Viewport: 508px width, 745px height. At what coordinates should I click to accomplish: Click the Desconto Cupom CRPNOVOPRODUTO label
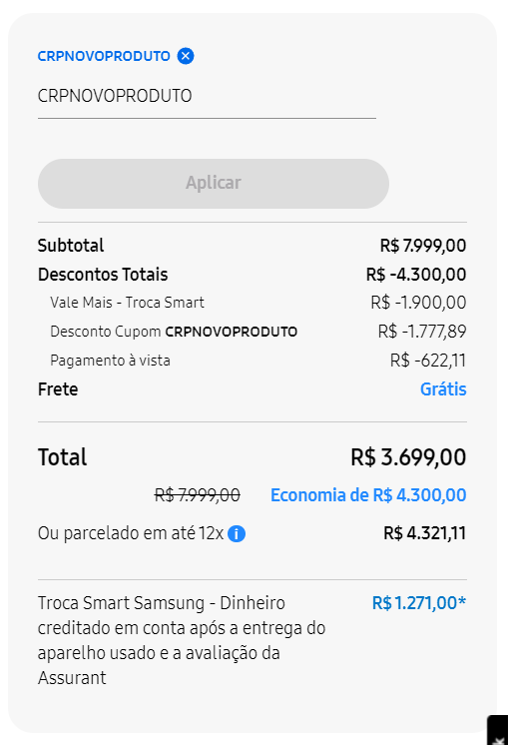point(174,332)
